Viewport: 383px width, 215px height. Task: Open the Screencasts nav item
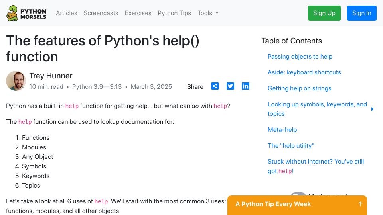[101, 13]
